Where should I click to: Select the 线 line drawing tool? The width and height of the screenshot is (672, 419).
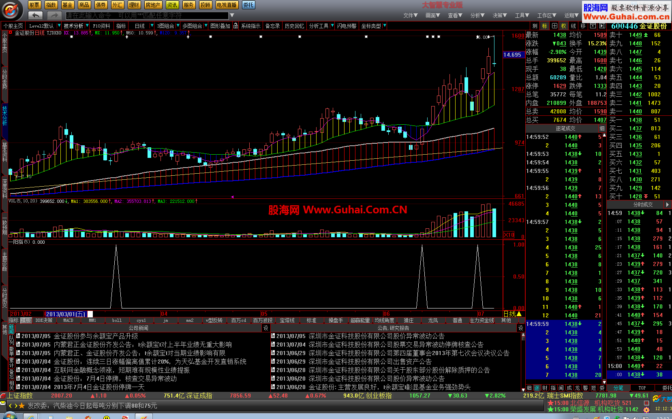[x=573, y=26]
